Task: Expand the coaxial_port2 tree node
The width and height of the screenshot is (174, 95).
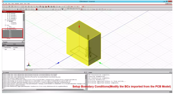Action: click(8, 28)
